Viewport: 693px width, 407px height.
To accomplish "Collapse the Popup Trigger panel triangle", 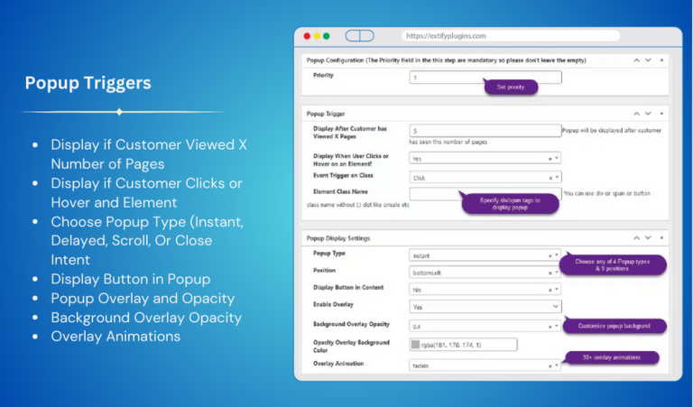I will pos(661,115).
